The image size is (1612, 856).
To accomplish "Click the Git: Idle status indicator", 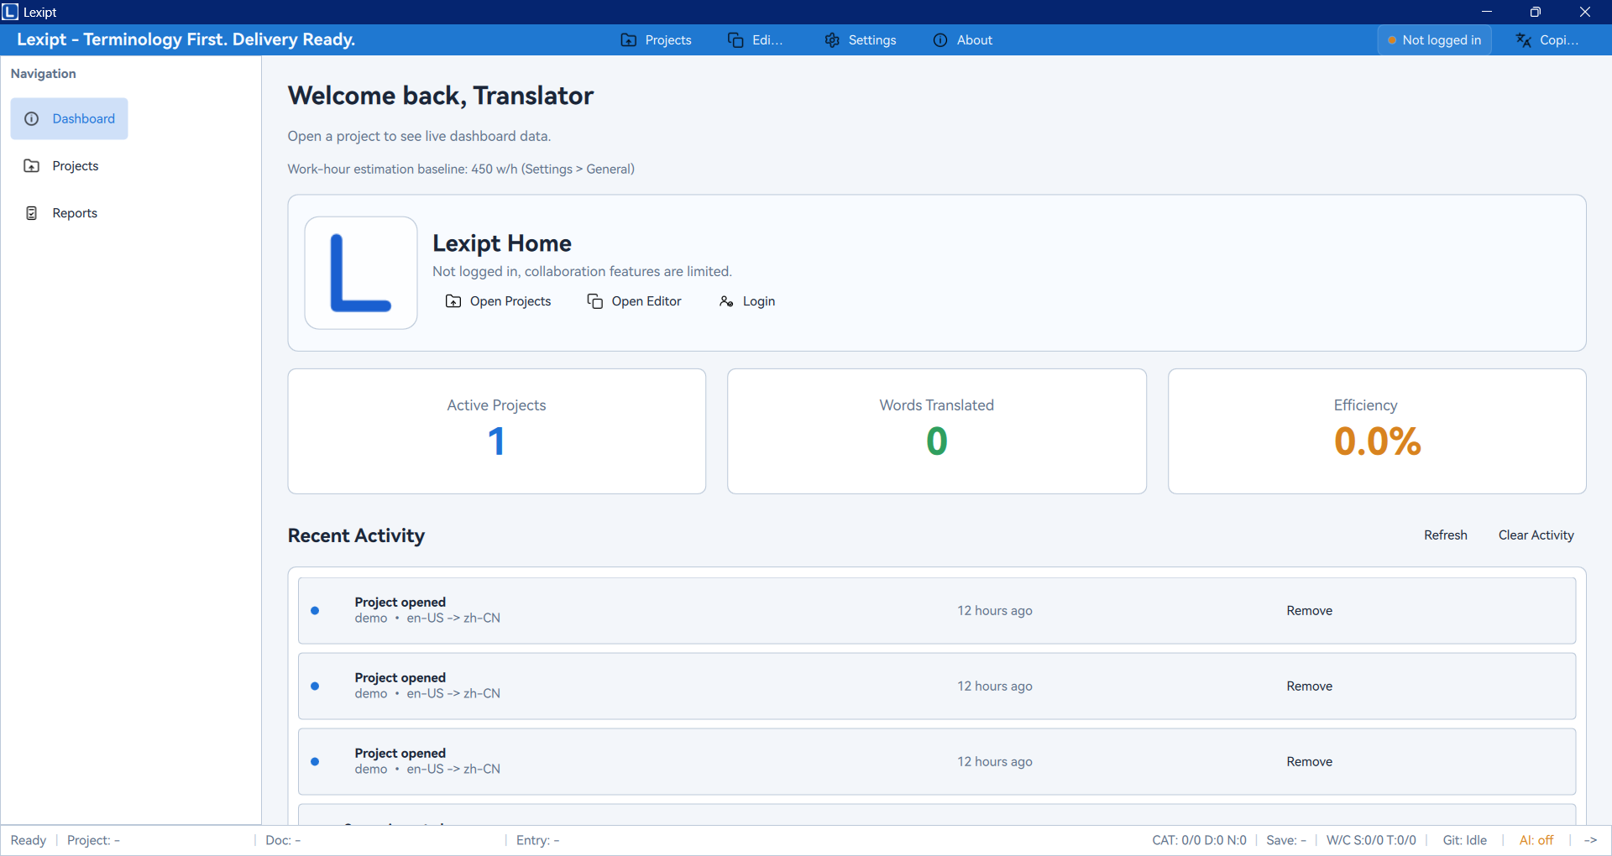I will click(x=1464, y=840).
